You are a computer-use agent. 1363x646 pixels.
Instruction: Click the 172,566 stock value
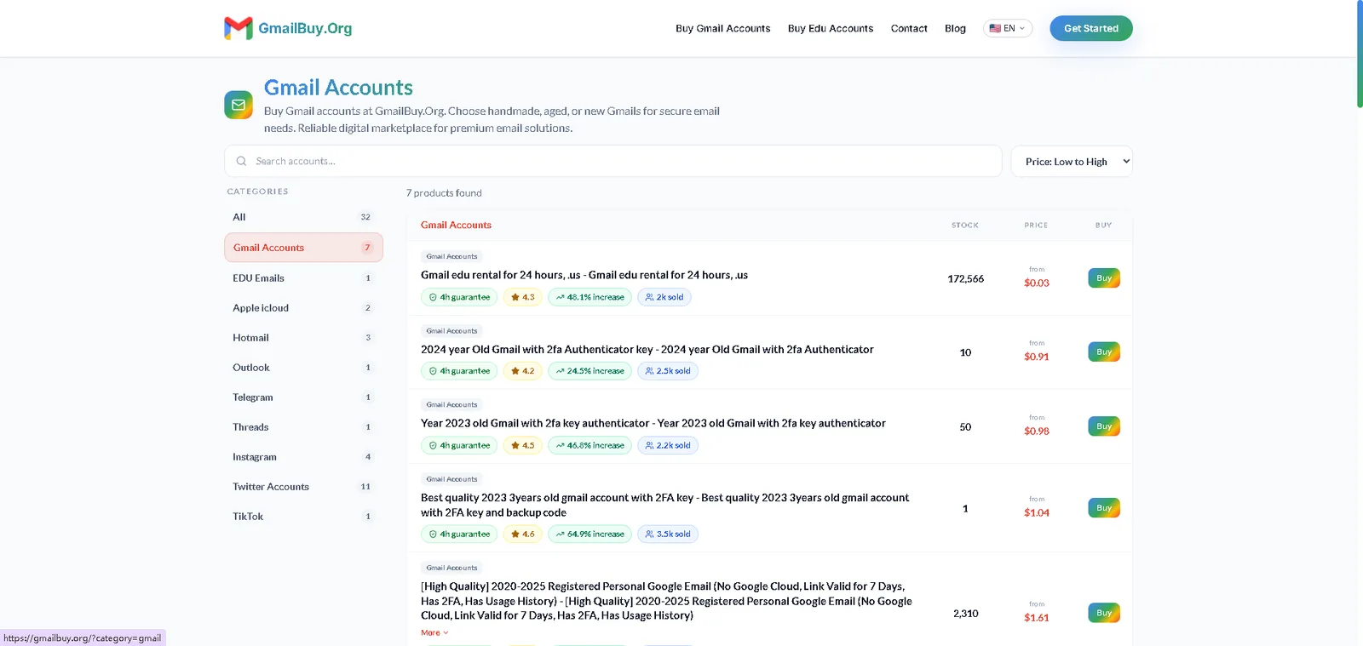965,278
